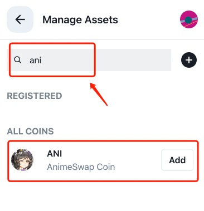Go back using the left arrow button
This screenshot has width=204, height=211.
tap(20, 19)
